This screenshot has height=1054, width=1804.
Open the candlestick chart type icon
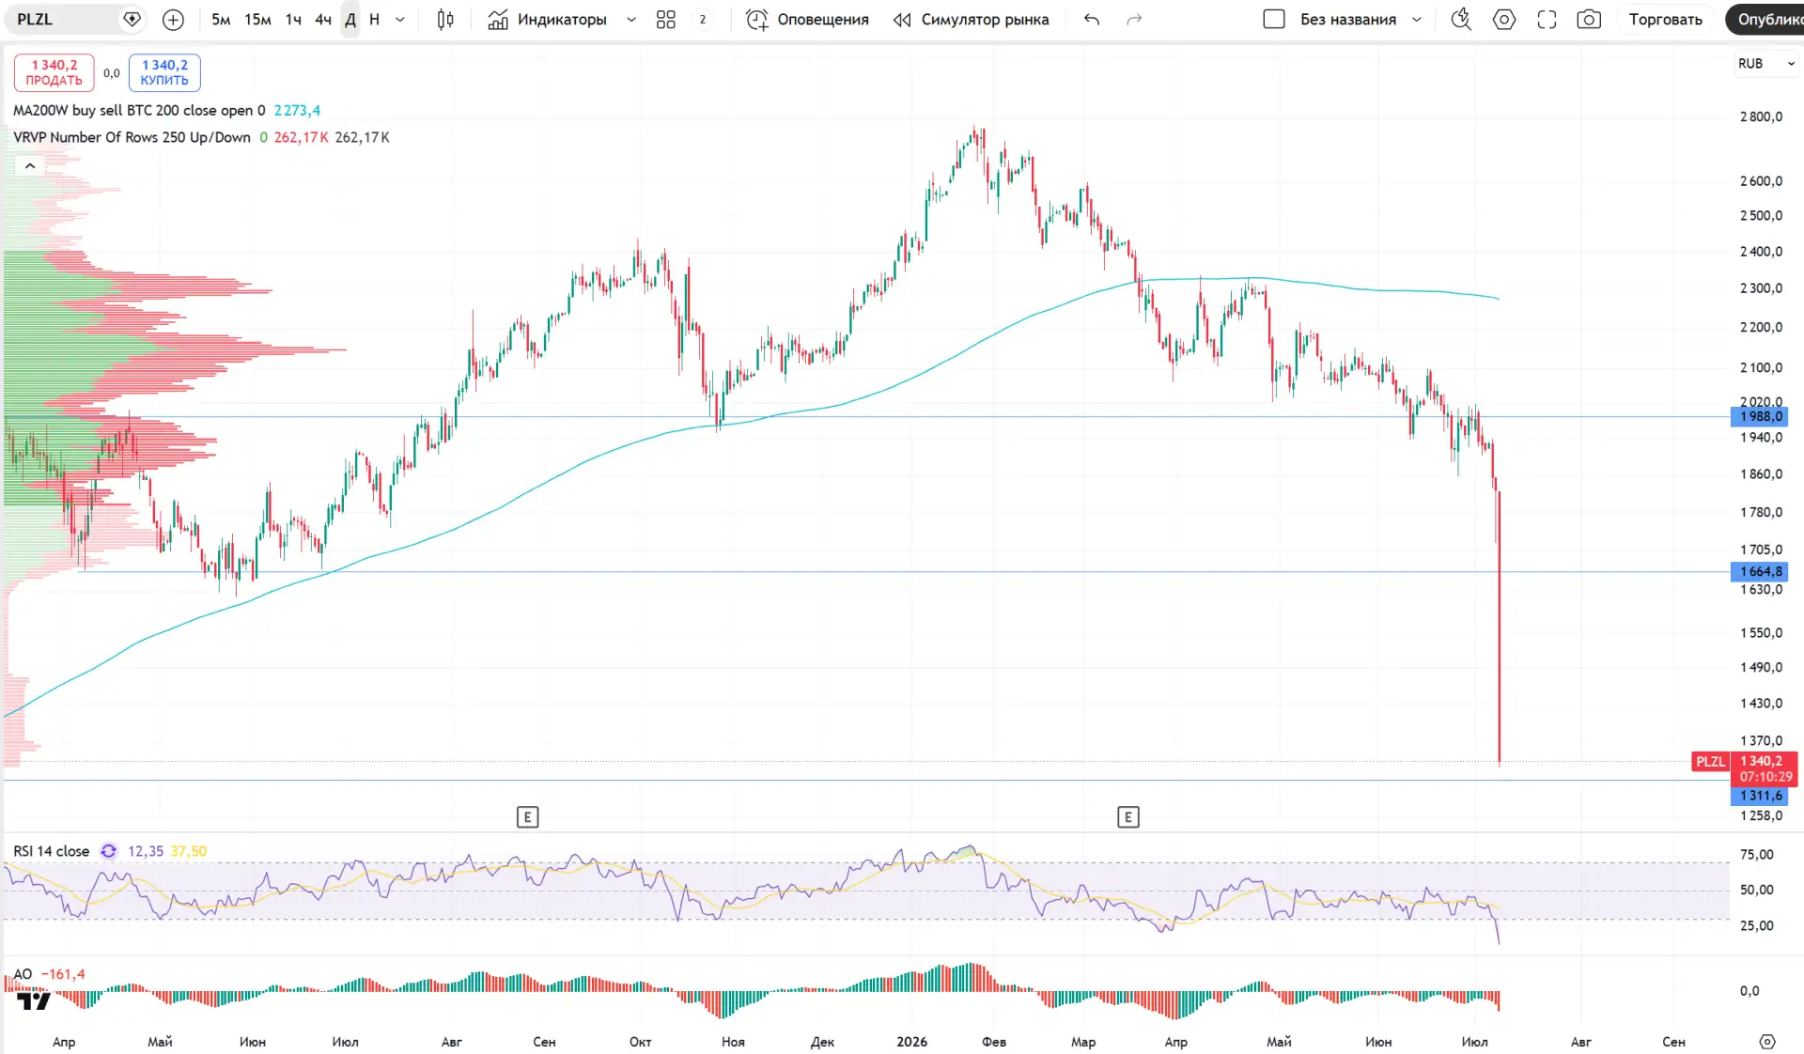point(445,19)
